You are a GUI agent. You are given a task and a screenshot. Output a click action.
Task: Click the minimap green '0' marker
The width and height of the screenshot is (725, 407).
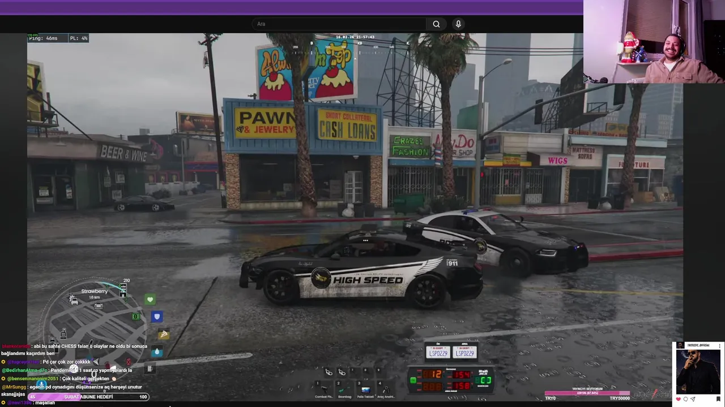pyautogui.click(x=135, y=317)
